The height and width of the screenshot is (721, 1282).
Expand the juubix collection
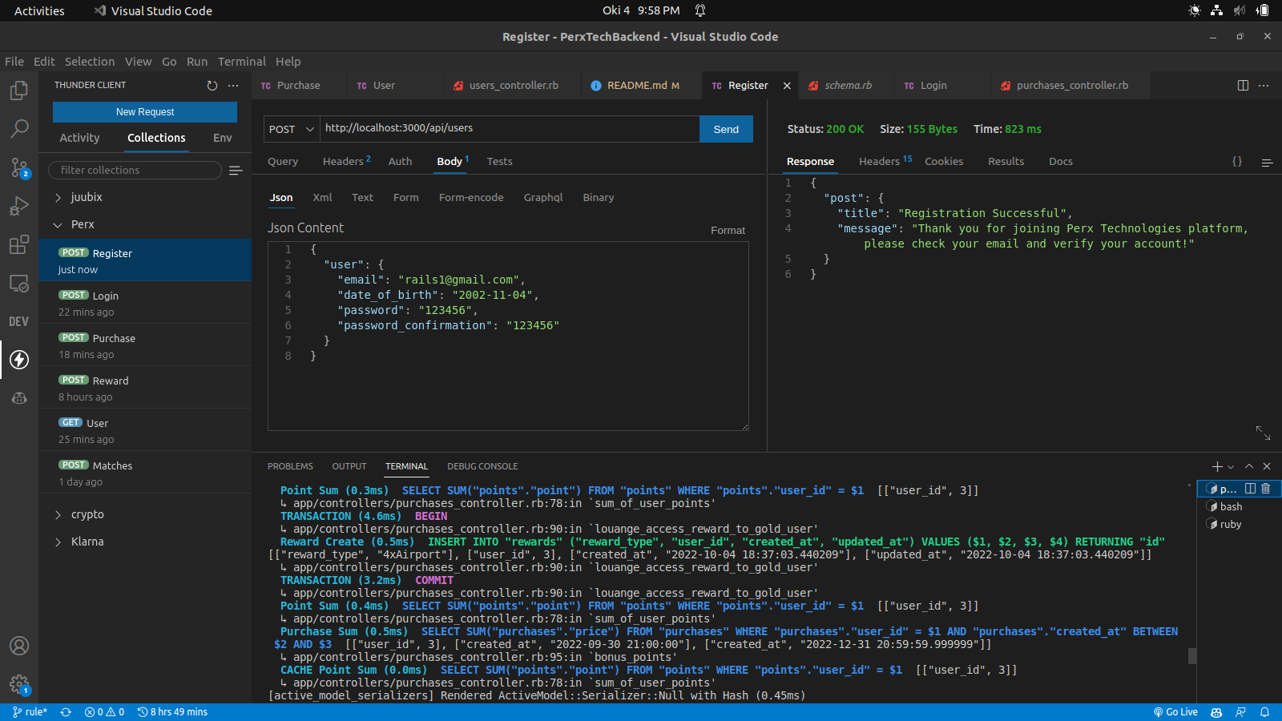pyautogui.click(x=145, y=197)
